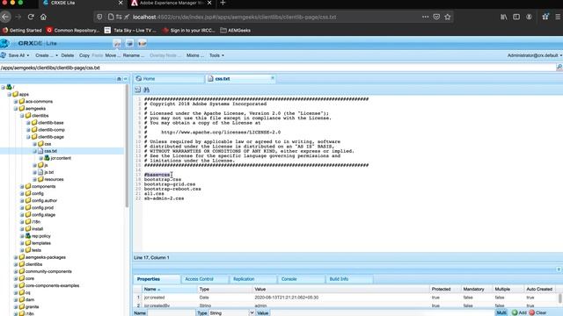Click the editor save icon below tabs
This screenshot has width=563, height=316.
[138, 90]
